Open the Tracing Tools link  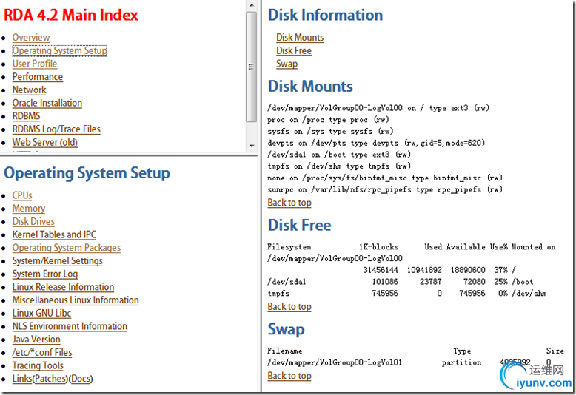(x=37, y=366)
